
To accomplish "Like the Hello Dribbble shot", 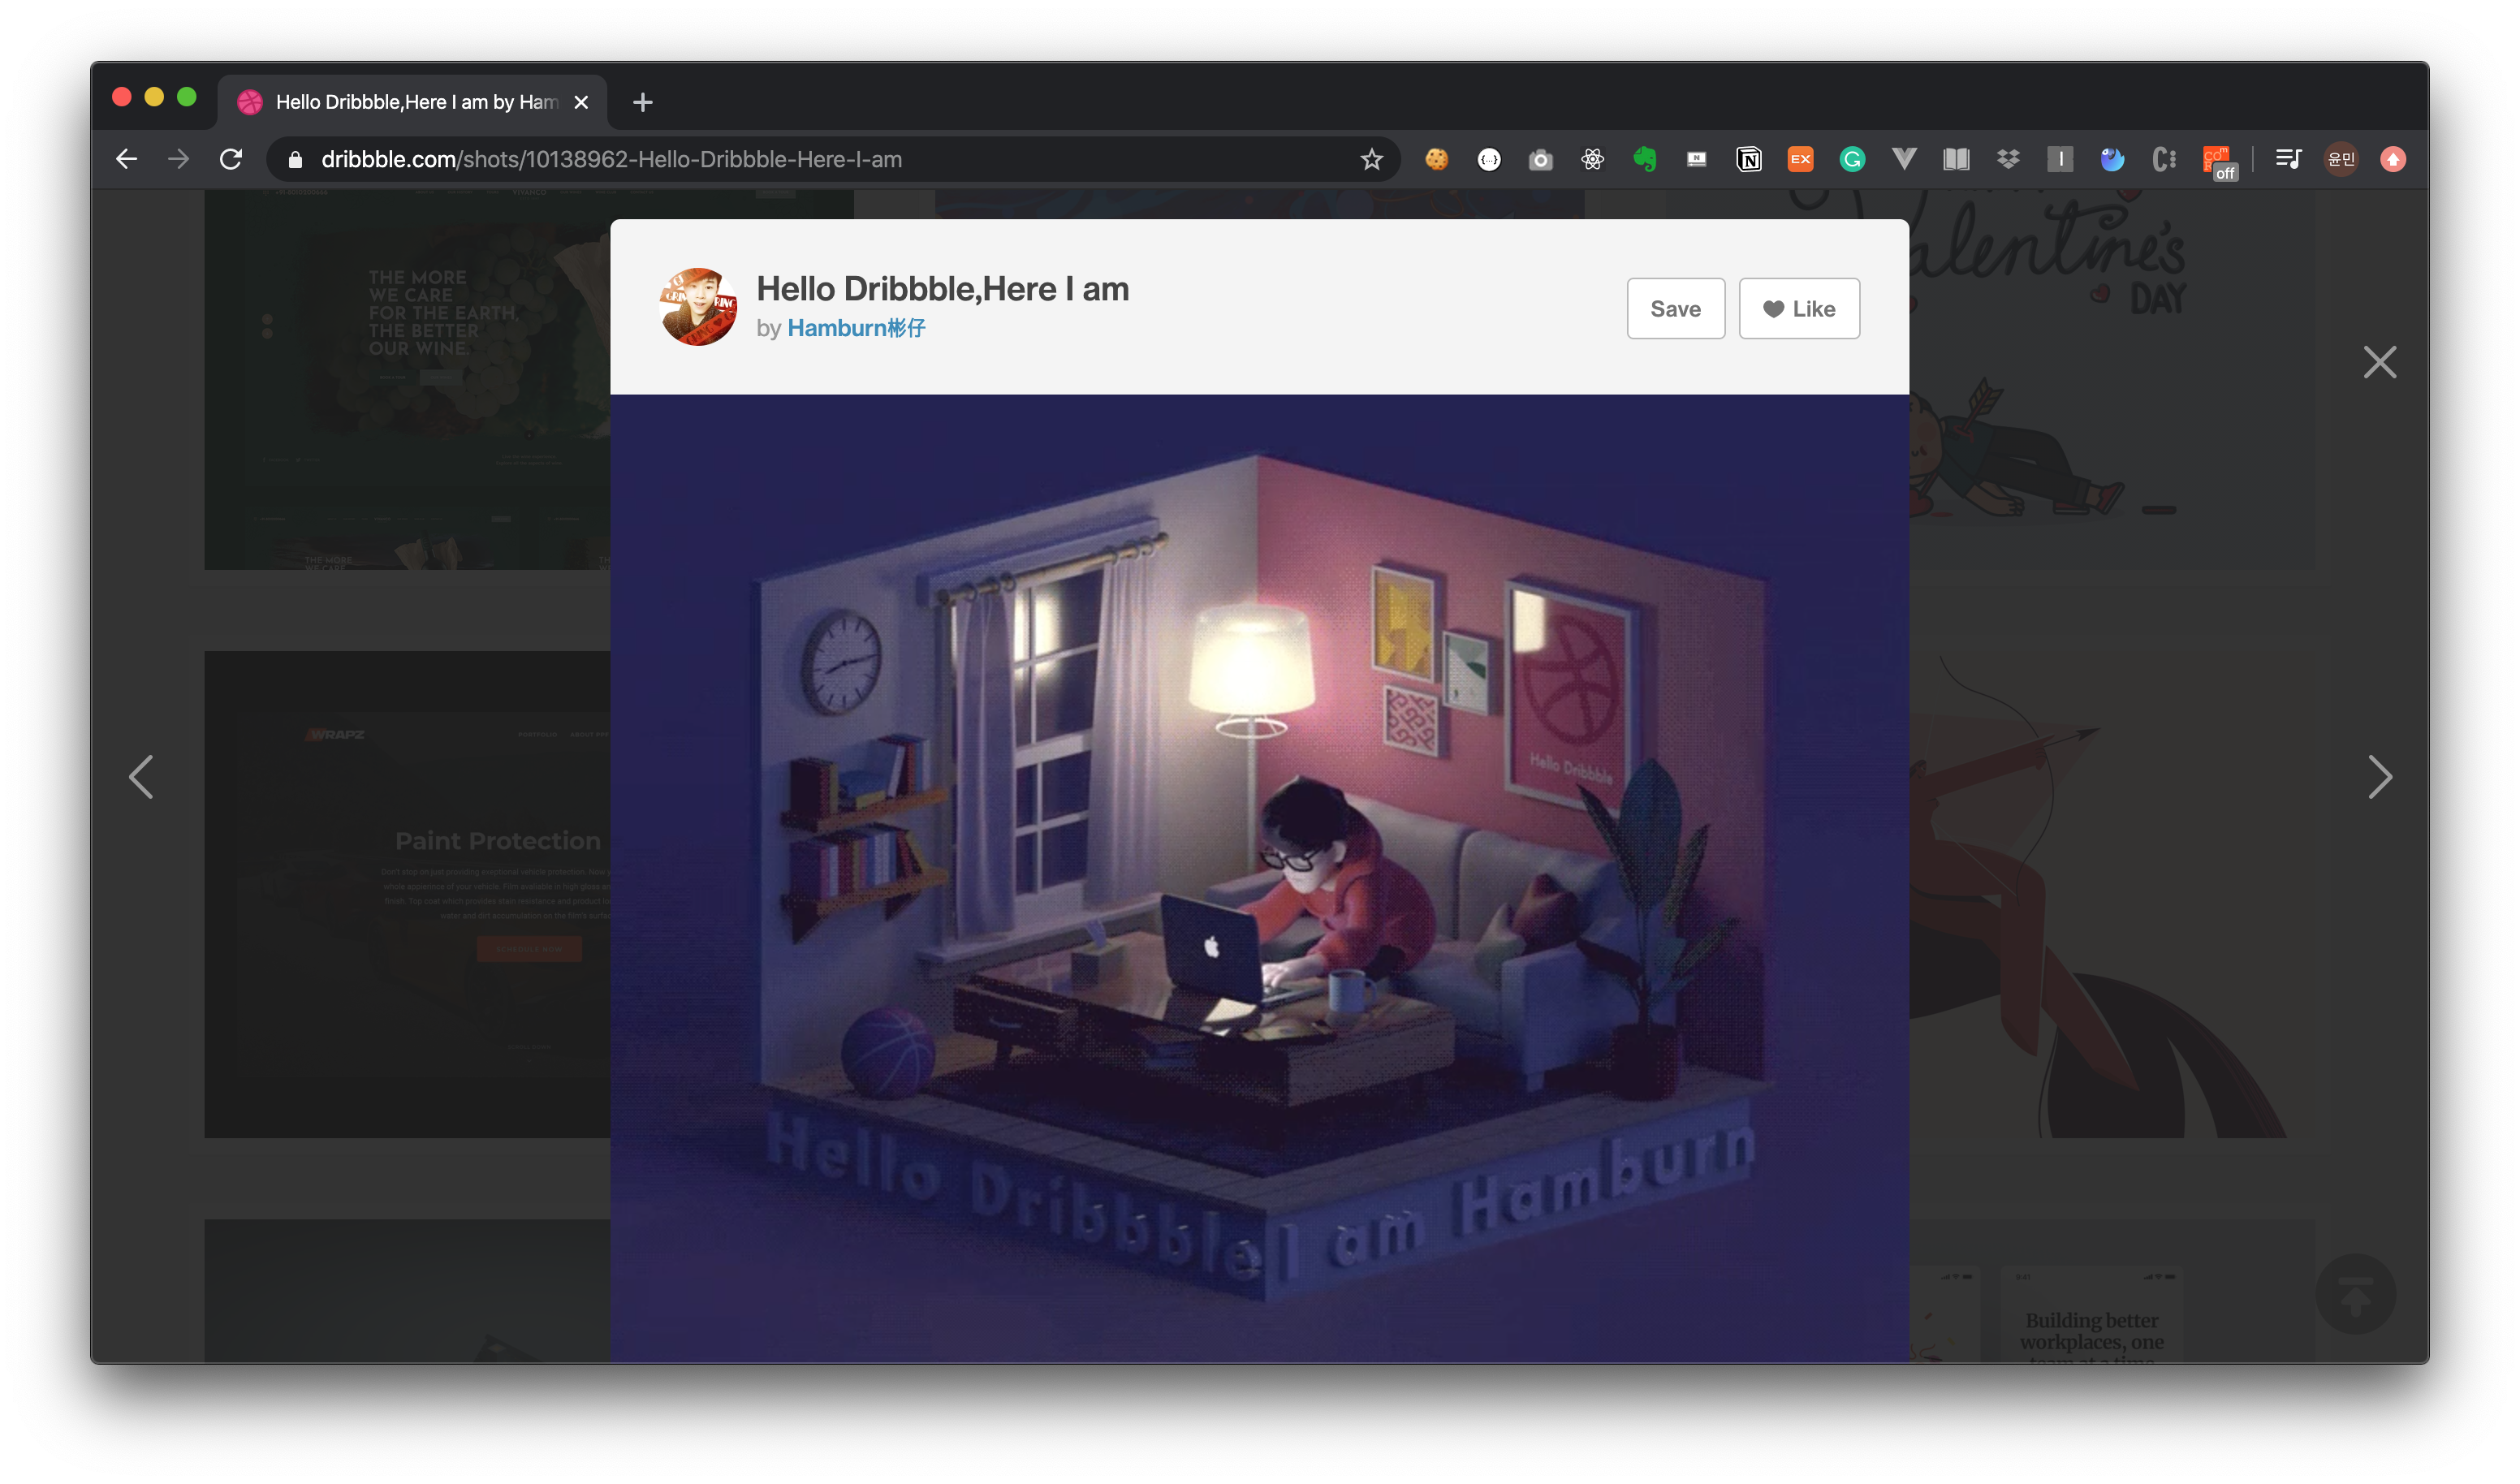I will pos(1798,309).
